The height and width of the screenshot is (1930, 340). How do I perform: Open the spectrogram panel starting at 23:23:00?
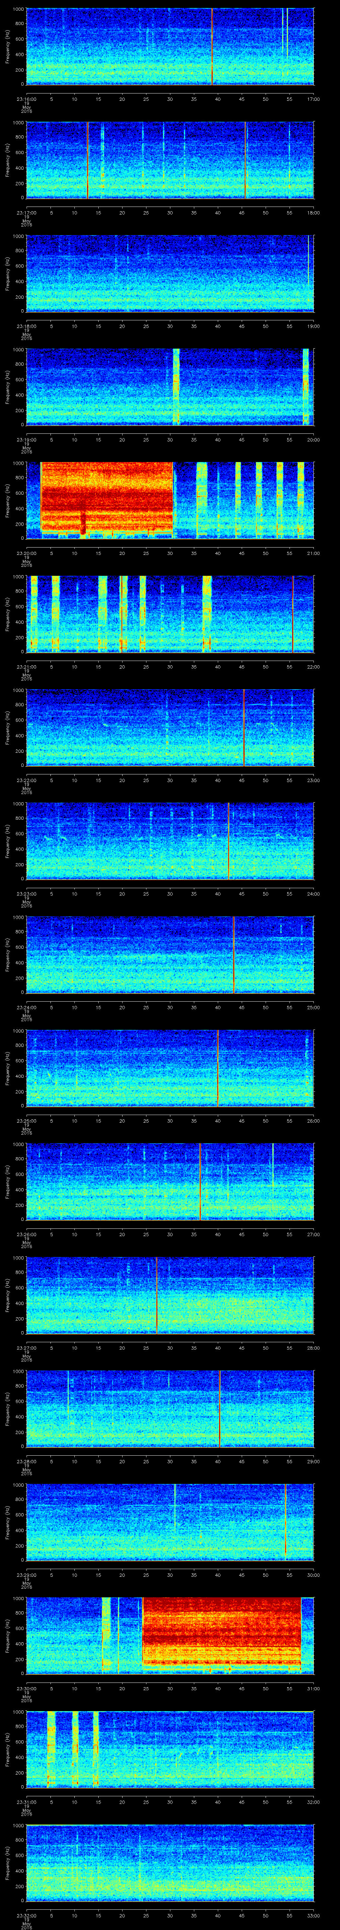coord(170,841)
